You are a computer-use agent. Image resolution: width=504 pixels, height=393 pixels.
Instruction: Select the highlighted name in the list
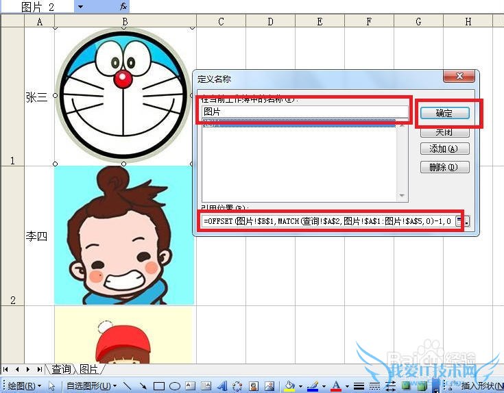coord(298,123)
